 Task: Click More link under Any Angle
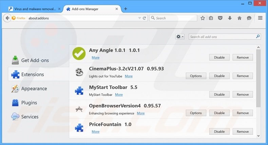pos(96,57)
